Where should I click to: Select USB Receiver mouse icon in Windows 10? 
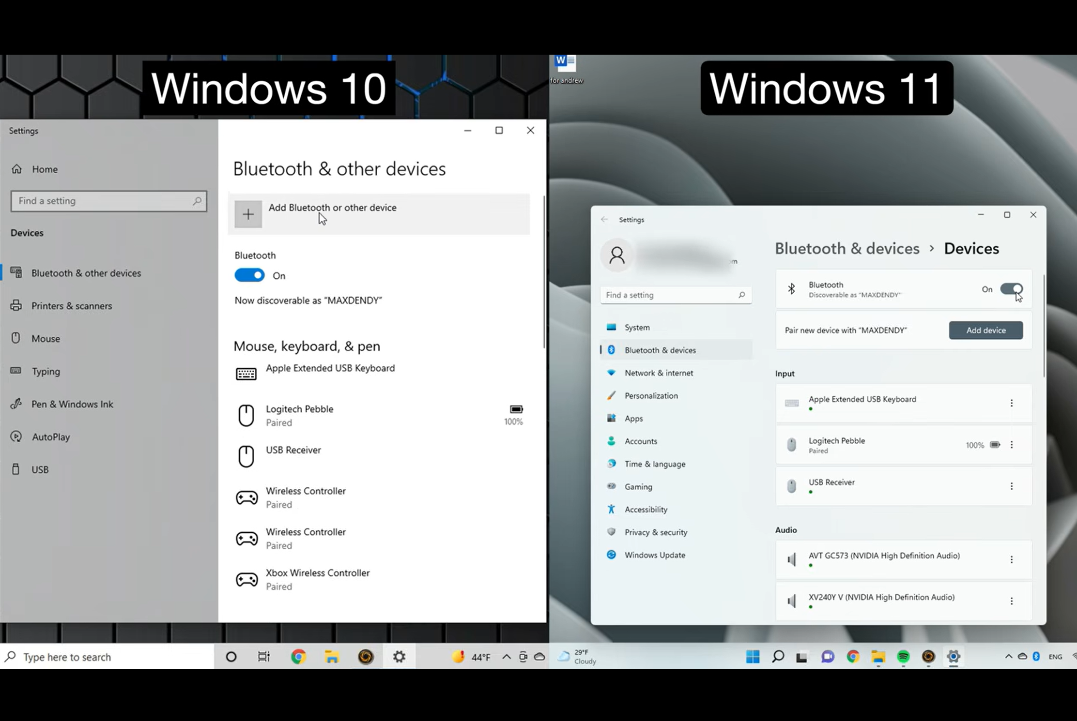tap(246, 456)
